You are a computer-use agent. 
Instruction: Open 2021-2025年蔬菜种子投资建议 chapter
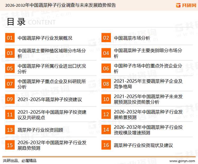tap(50, 99)
